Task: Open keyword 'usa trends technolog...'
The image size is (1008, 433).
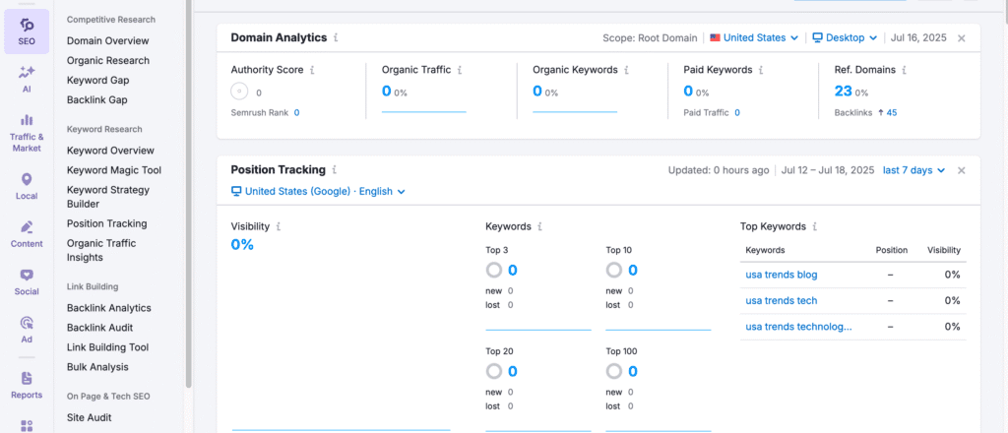Action: click(798, 327)
